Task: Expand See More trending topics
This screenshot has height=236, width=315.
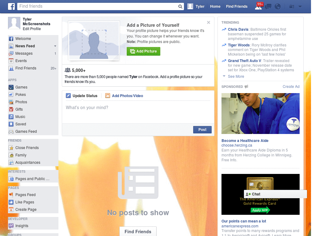Action: click(236, 77)
